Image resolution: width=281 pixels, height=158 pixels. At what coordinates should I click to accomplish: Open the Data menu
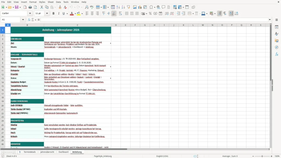(58, 2)
